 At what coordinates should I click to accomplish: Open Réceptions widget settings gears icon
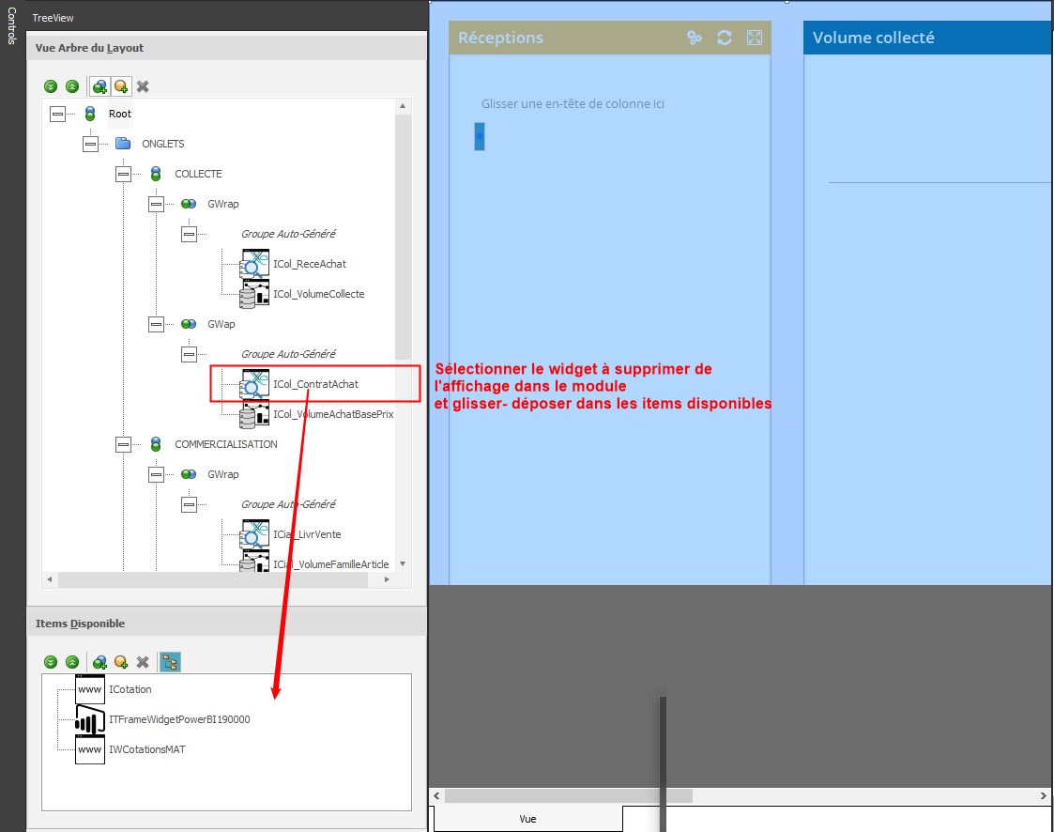pos(695,38)
